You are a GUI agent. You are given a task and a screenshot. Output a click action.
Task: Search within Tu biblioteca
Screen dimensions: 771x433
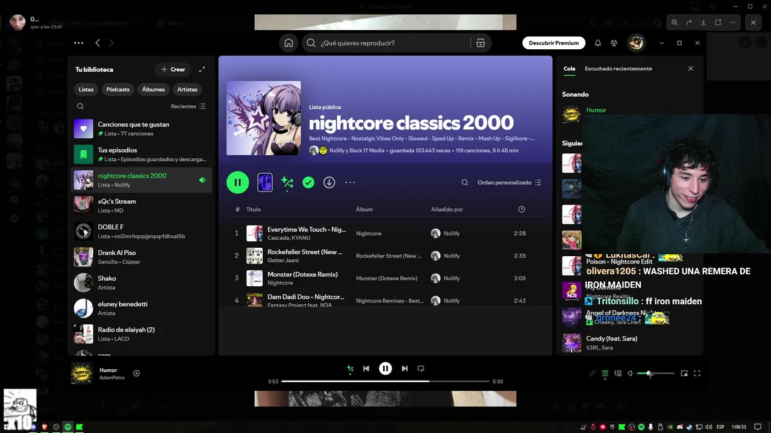pos(80,106)
